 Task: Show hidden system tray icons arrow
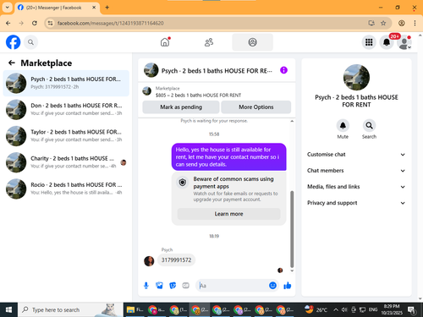coord(336,309)
